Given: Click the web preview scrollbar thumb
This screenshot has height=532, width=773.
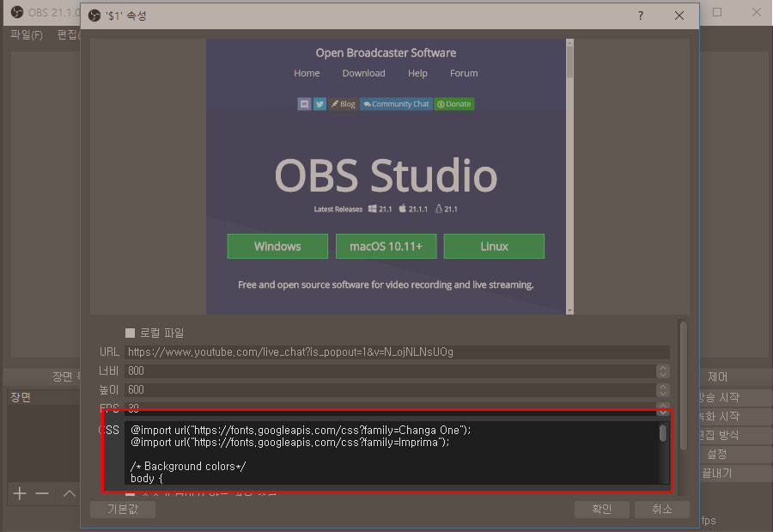Looking at the screenshot, I should pyautogui.click(x=570, y=62).
